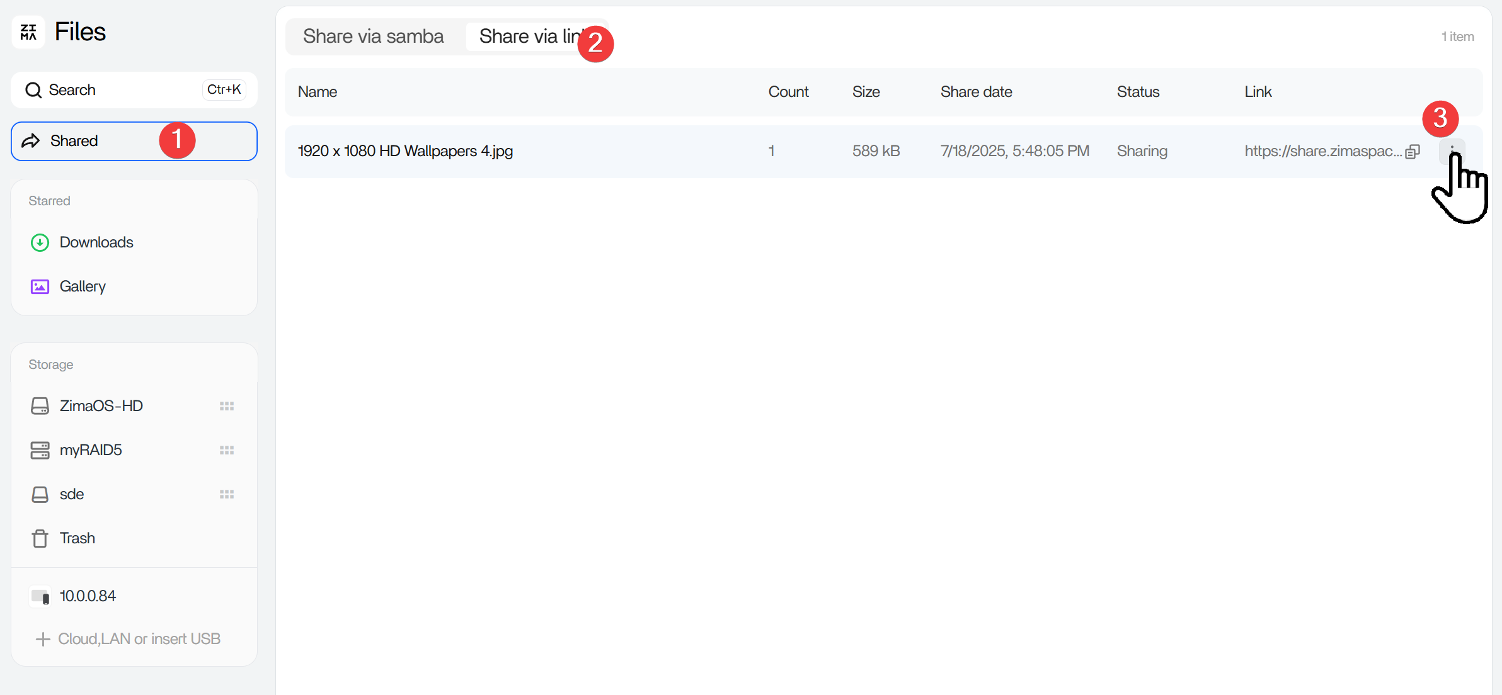Click the ZimaOS-HD drive icon
Viewport: 1502px width, 695px height.
[40, 406]
